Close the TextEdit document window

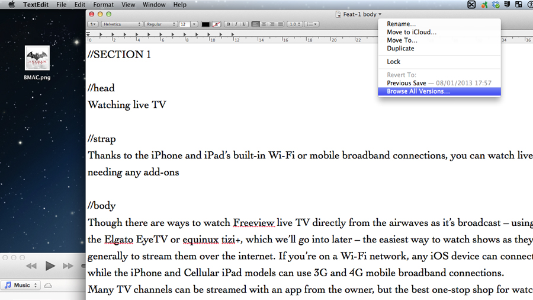point(91,14)
